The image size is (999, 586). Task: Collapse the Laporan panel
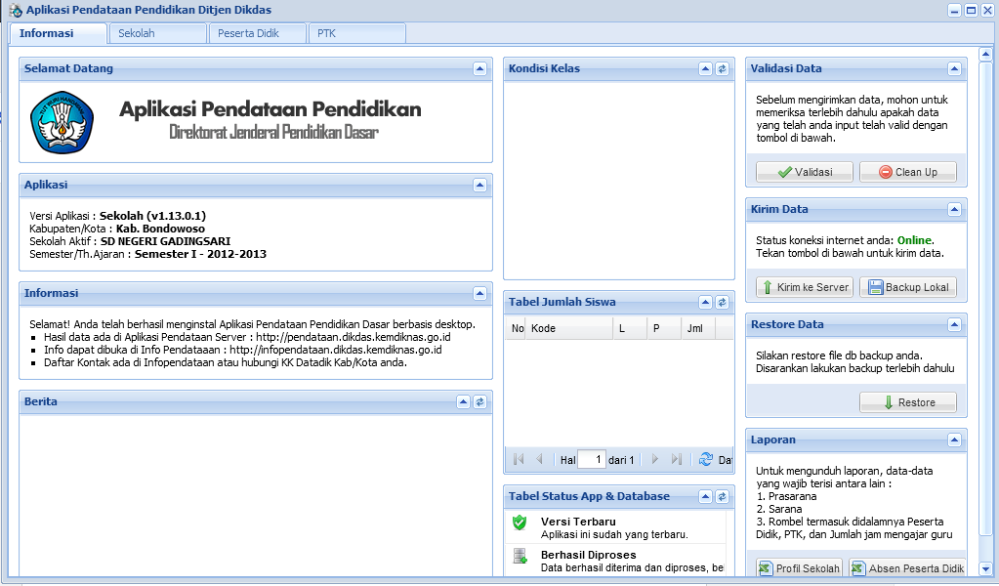[x=954, y=440]
